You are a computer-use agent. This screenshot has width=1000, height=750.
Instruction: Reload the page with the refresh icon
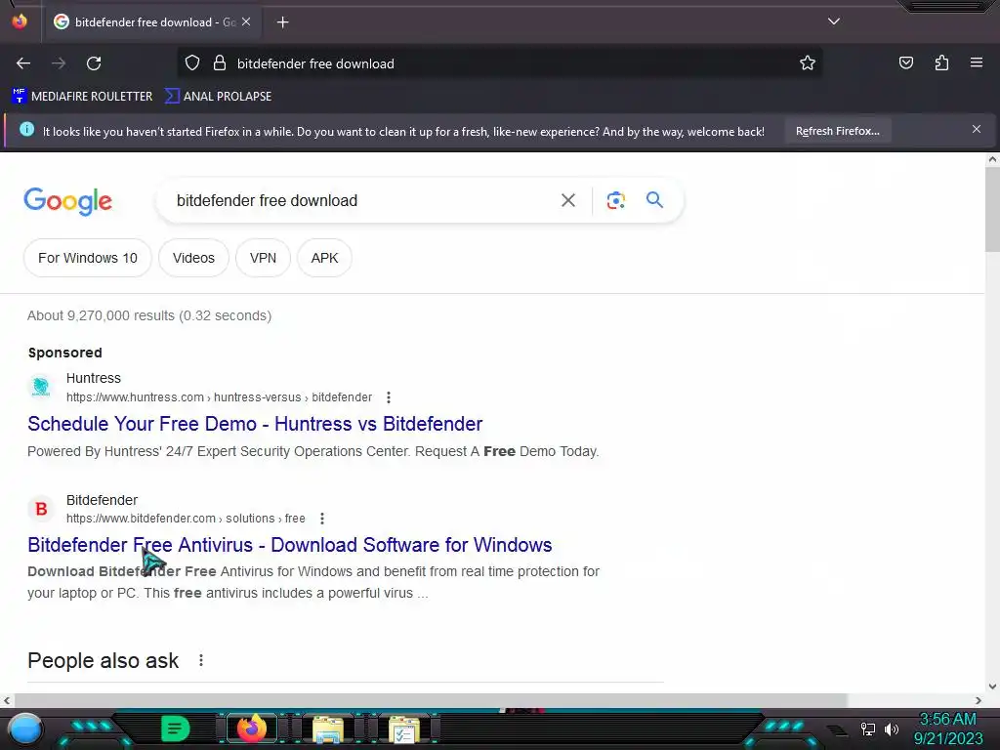[x=94, y=63]
